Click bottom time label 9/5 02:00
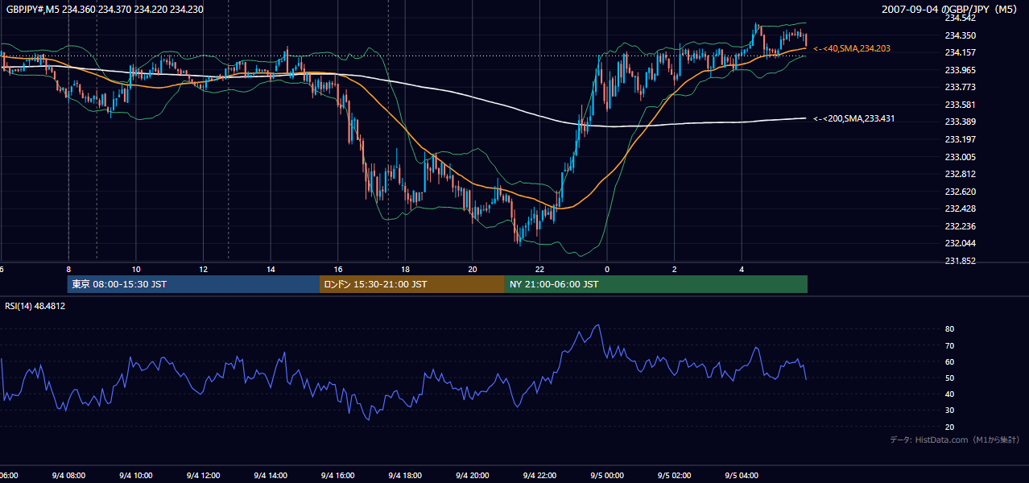The width and height of the screenshot is (1029, 483). pyautogui.click(x=675, y=476)
